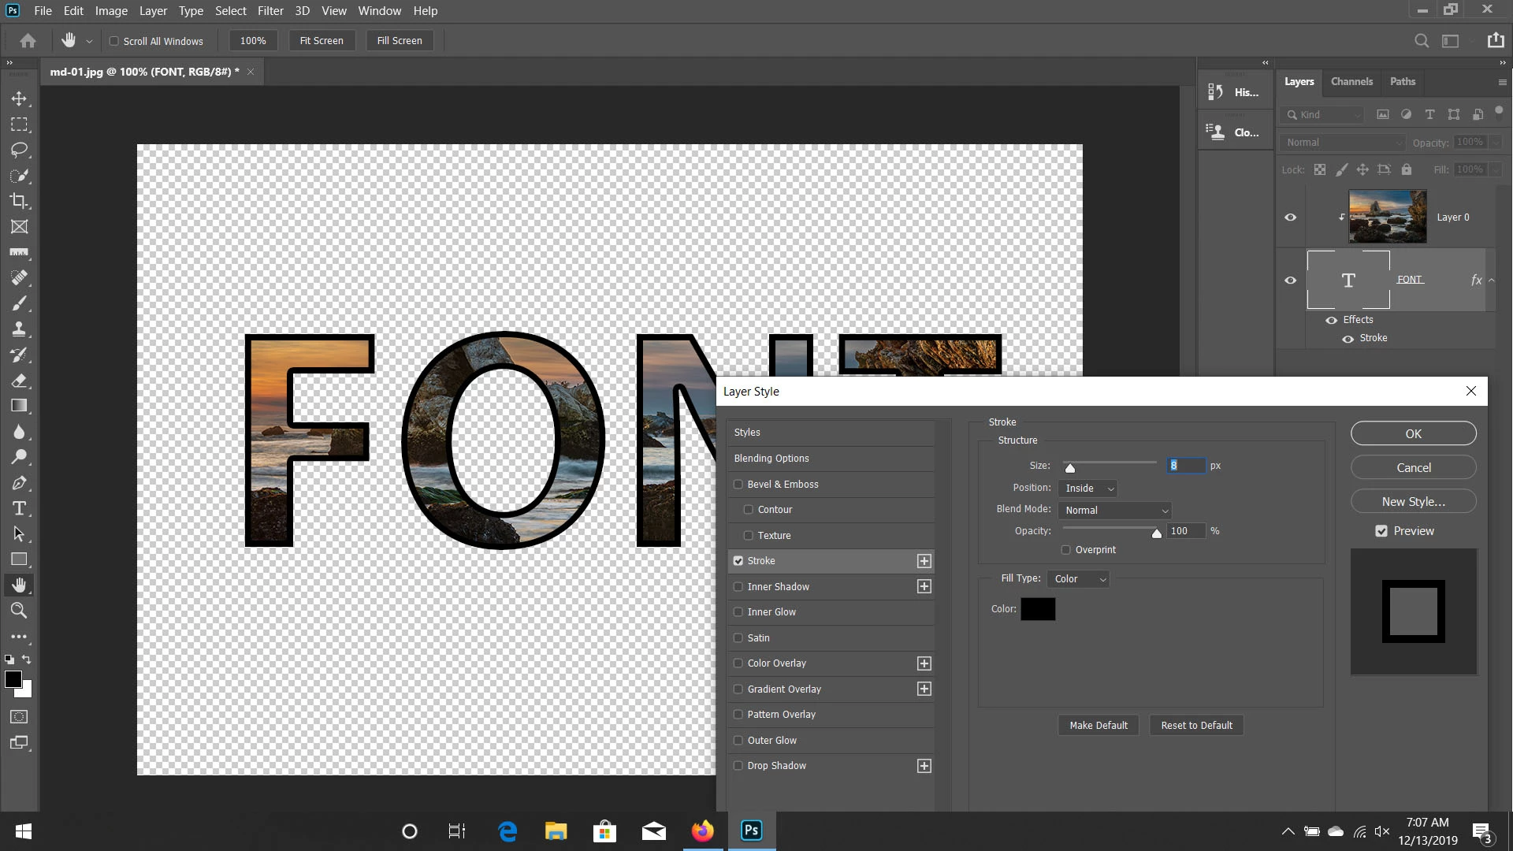Screen dimensions: 1513x851
Task: Select the Crop tool
Action: pyautogui.click(x=19, y=201)
